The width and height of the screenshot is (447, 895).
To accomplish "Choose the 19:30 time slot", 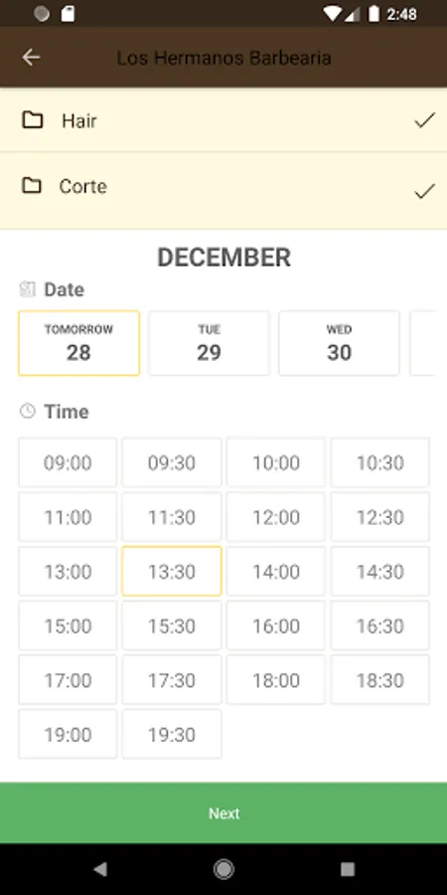I will point(172,734).
